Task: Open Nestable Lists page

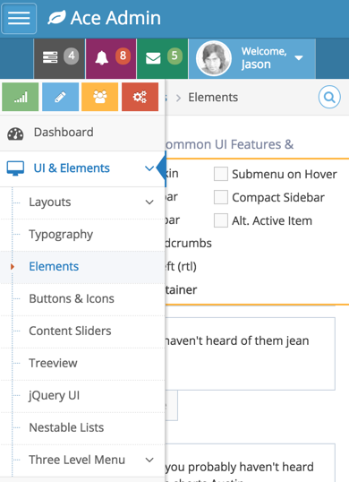Action: (82, 427)
